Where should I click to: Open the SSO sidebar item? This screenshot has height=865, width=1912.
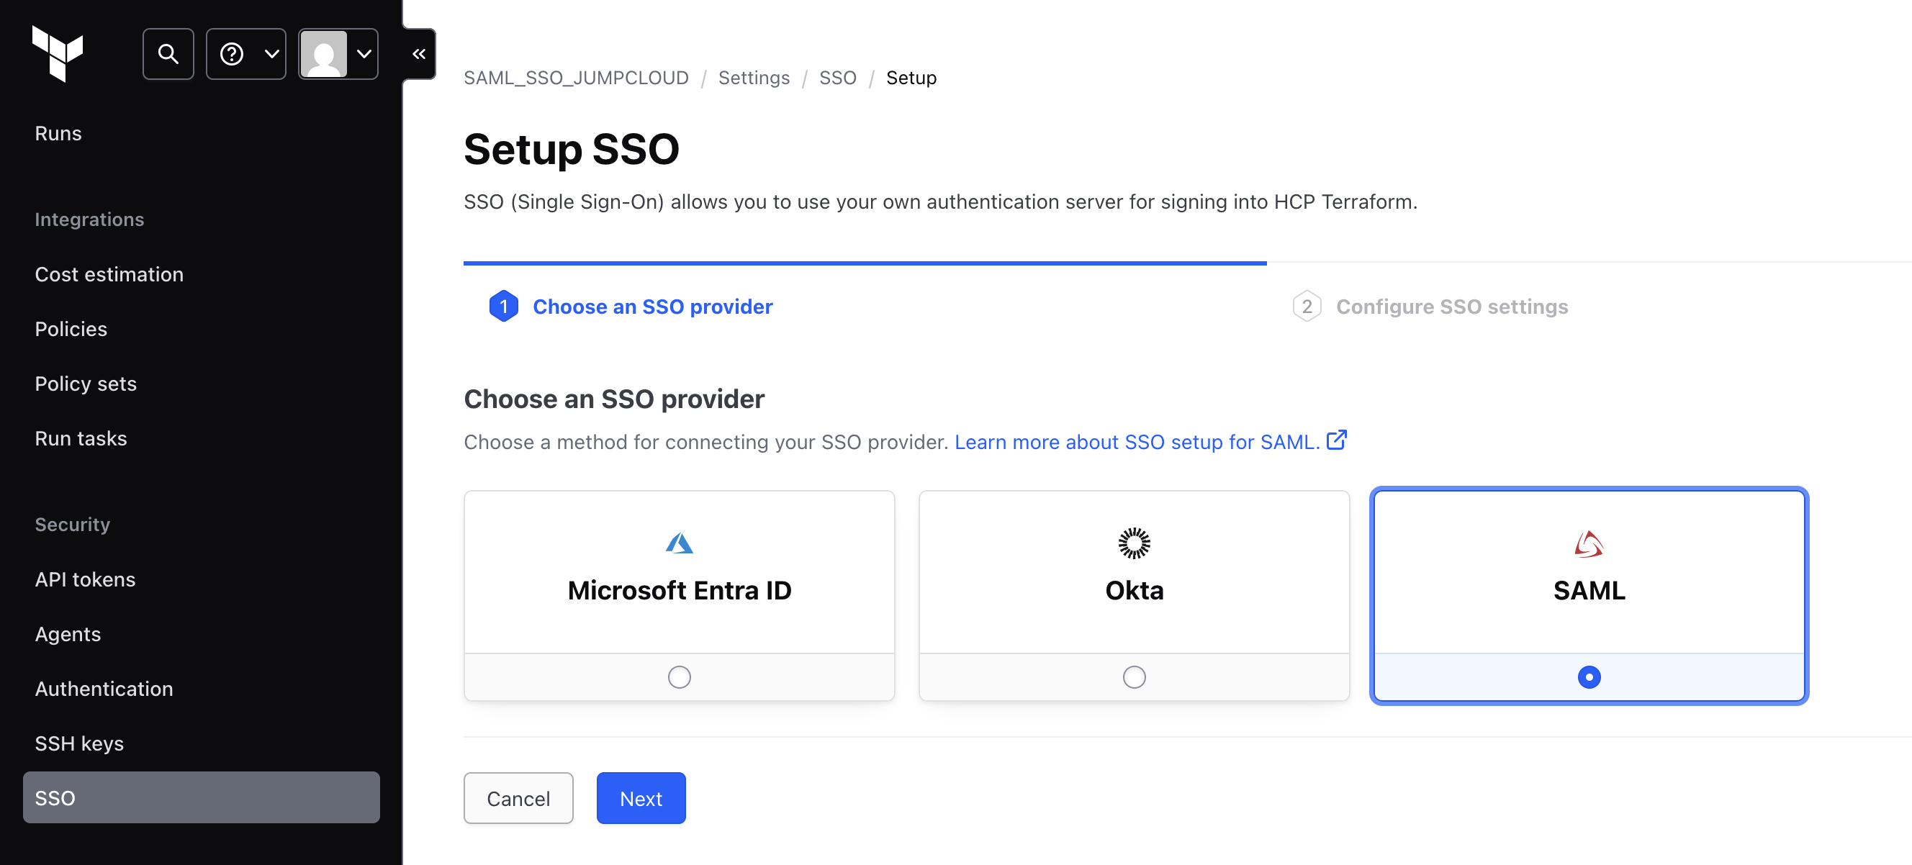201,797
